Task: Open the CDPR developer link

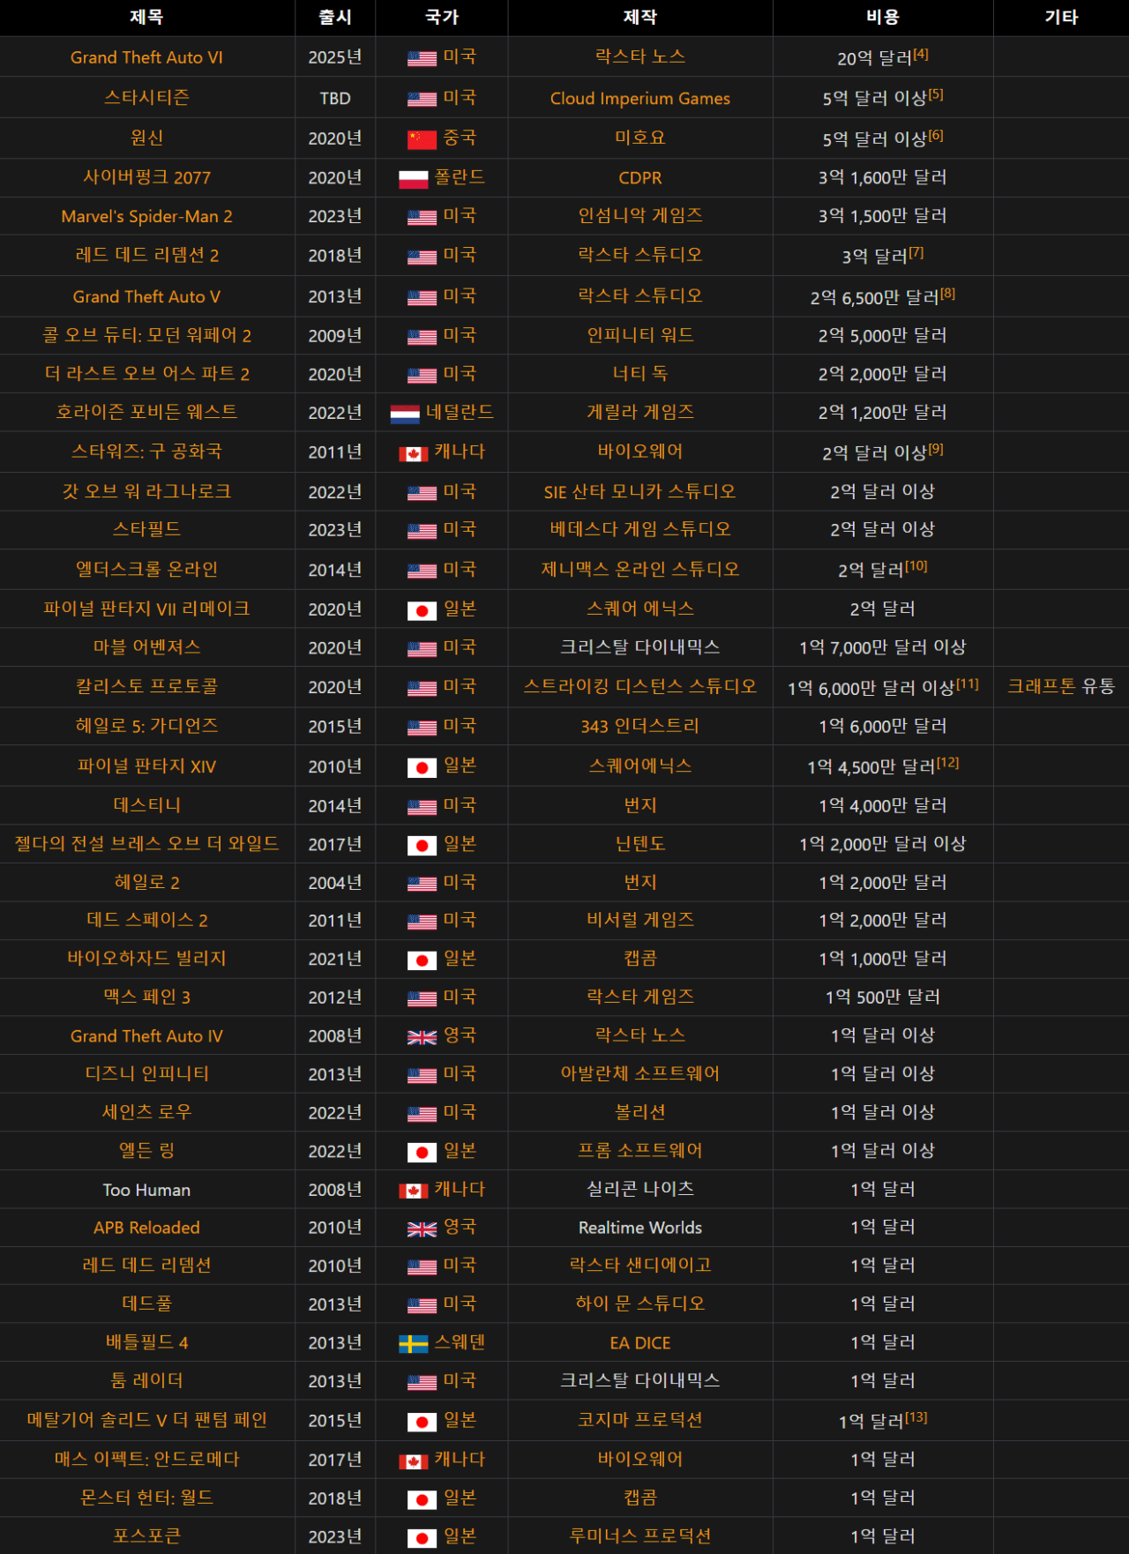Action: 640,177
